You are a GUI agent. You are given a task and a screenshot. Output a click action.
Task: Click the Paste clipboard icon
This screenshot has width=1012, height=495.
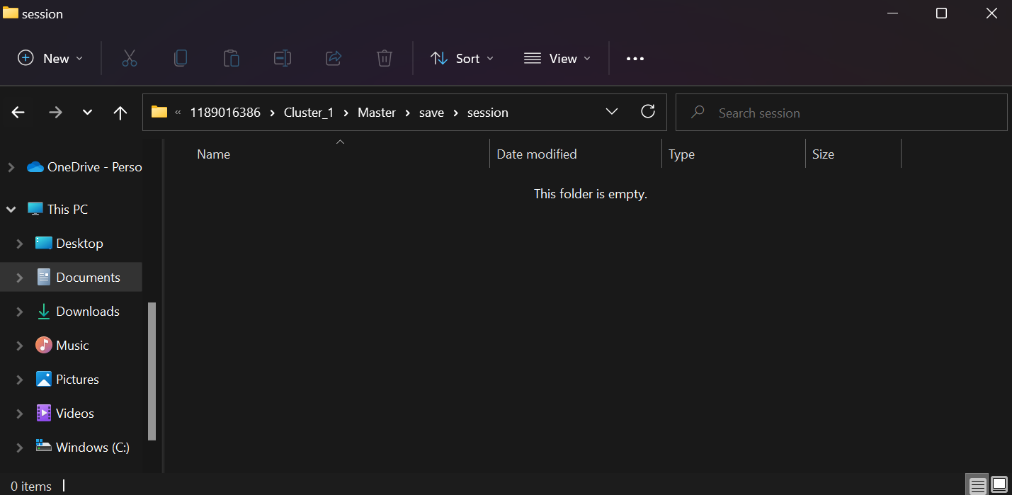click(x=232, y=58)
